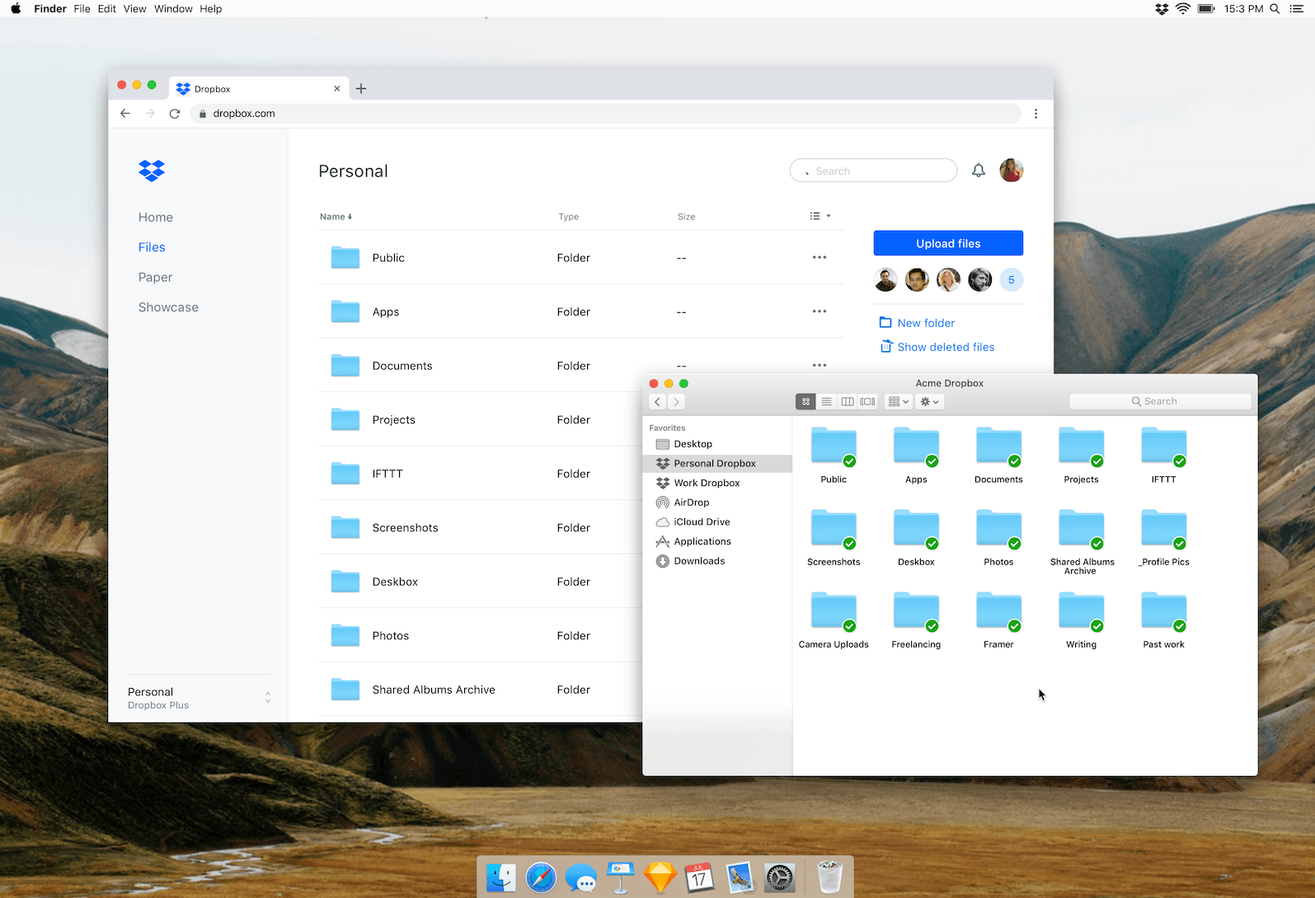This screenshot has height=898, width=1315.
Task: Go back in the Finder window
Action: (658, 402)
